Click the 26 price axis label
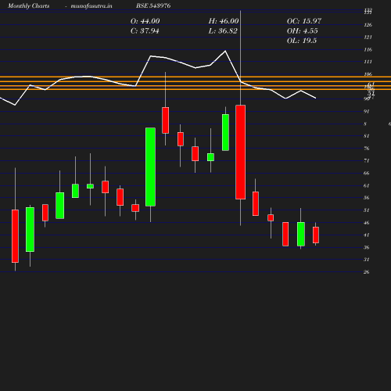This screenshot has width=391, height=391. coord(367,272)
